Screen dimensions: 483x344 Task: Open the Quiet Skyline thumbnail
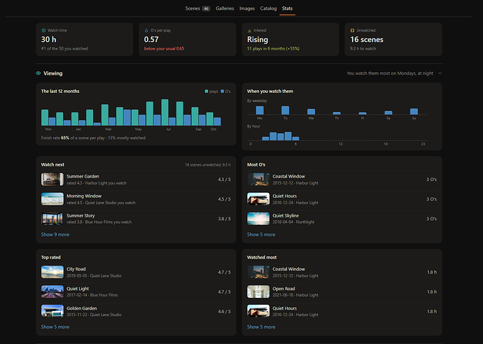[x=258, y=219]
